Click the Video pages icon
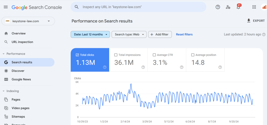This screenshot has width=267, height=125. (x=6, y=108)
